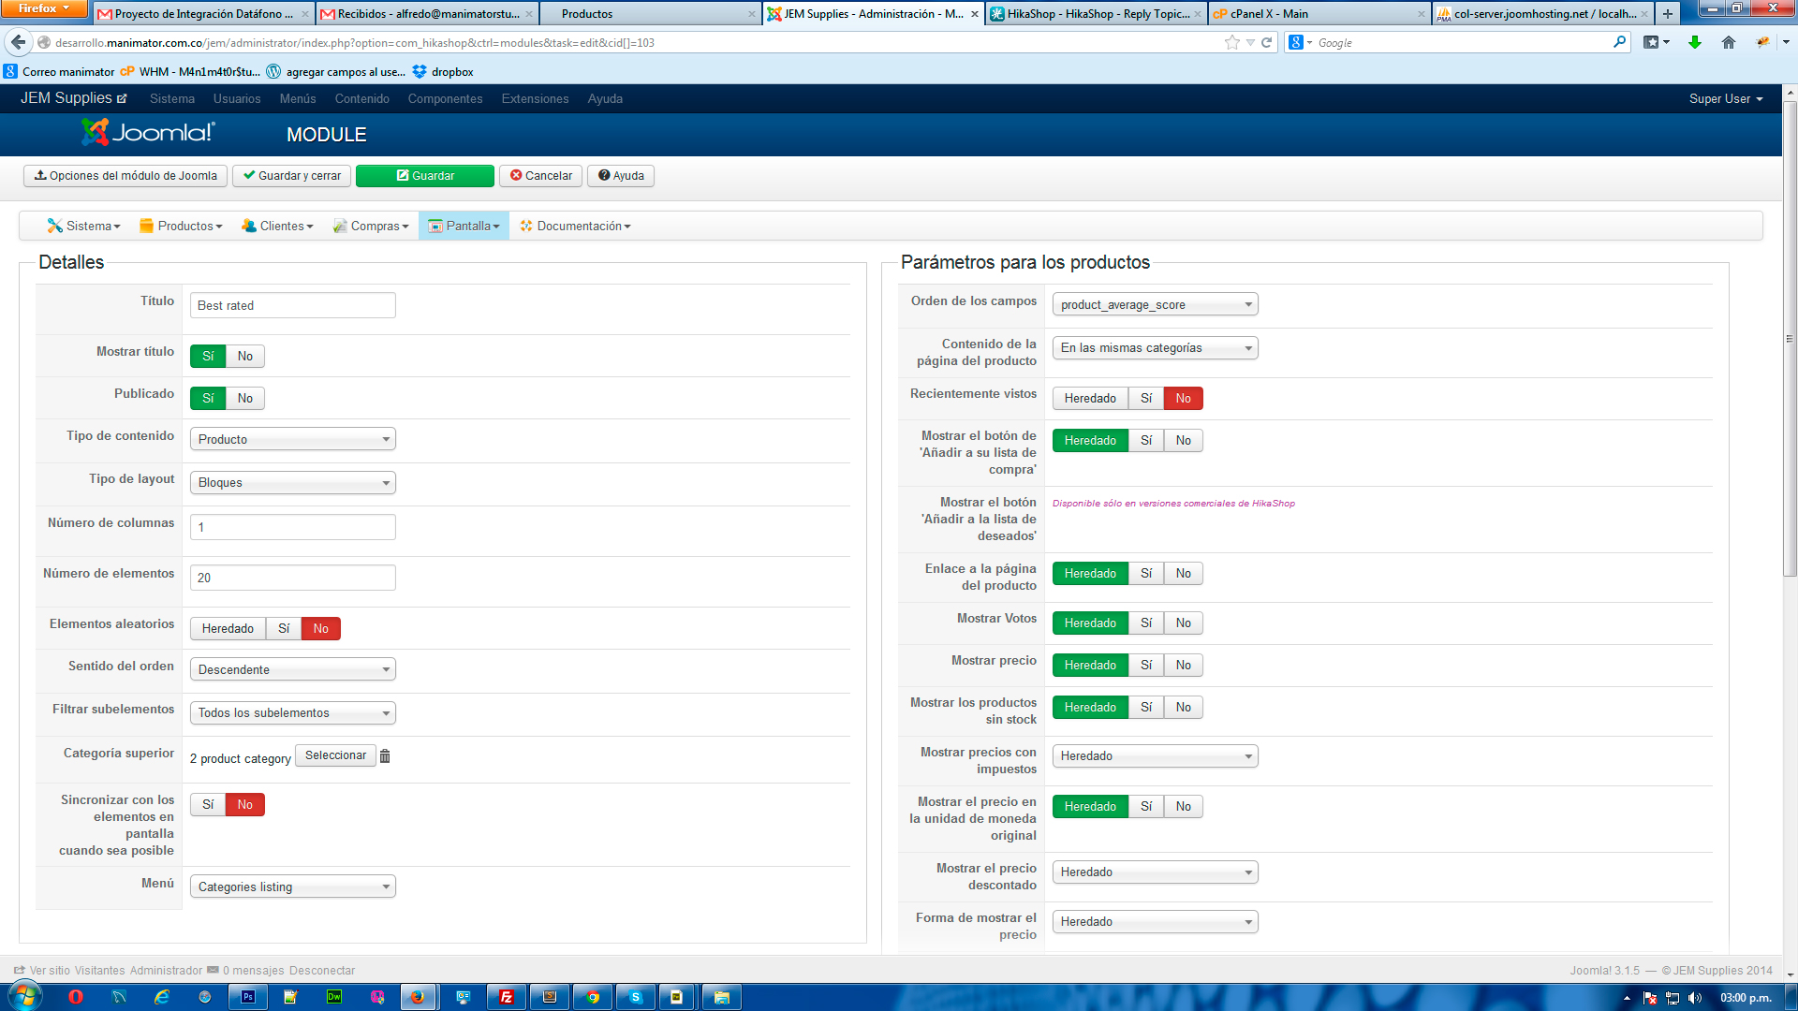Click the green Guardar button
The image size is (1798, 1011).
coord(425,176)
